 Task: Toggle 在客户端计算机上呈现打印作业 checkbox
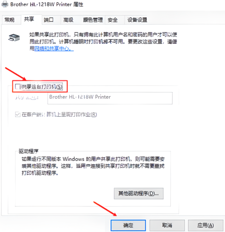[18, 115]
